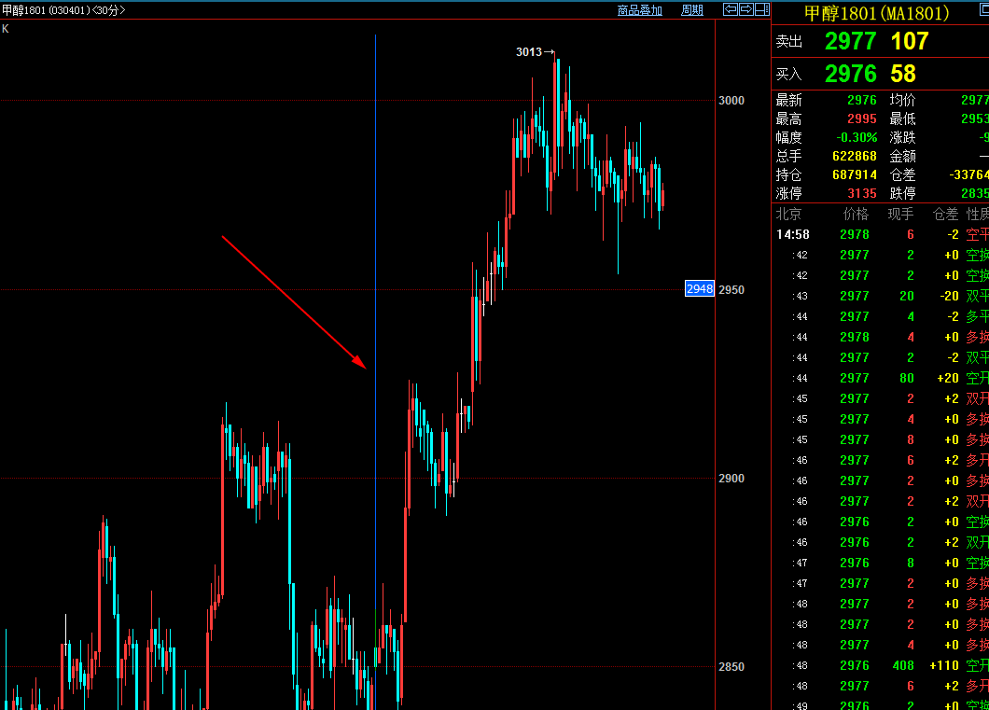Select the K indicator label
Viewport: 989px width, 710px height.
6,29
